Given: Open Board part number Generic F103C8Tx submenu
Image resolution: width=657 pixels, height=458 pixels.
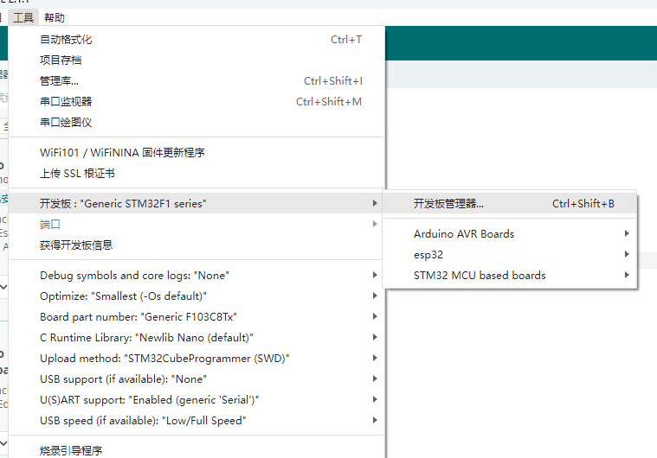Looking at the screenshot, I should coord(138,316).
